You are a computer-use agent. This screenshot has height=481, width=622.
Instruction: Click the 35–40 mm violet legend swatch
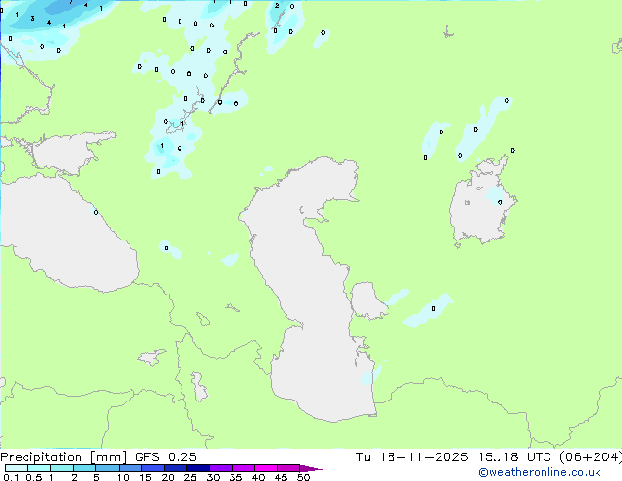coord(242,468)
